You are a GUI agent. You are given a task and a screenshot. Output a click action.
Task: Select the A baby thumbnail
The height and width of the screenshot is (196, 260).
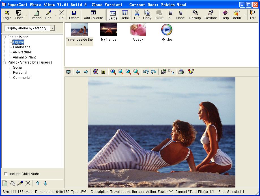[138, 30]
